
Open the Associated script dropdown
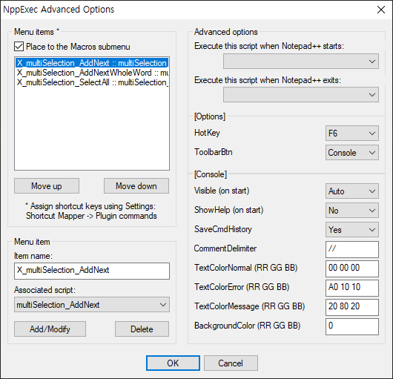click(92, 305)
